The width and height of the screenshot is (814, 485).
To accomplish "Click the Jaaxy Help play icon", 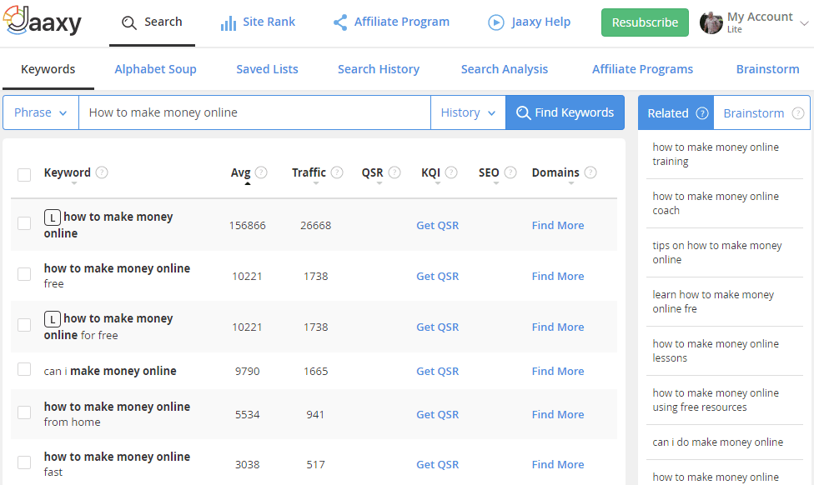I will [x=495, y=22].
